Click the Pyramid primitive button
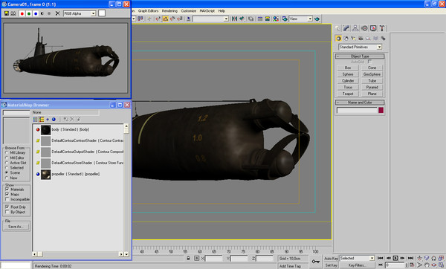The height and width of the screenshot is (269, 446). [x=372, y=87]
